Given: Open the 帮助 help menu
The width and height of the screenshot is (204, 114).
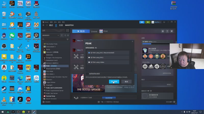Looking at the screenshot, I should [63, 22].
